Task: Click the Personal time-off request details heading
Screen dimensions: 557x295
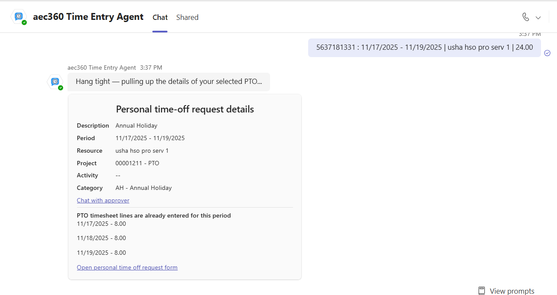Action: tap(185, 109)
